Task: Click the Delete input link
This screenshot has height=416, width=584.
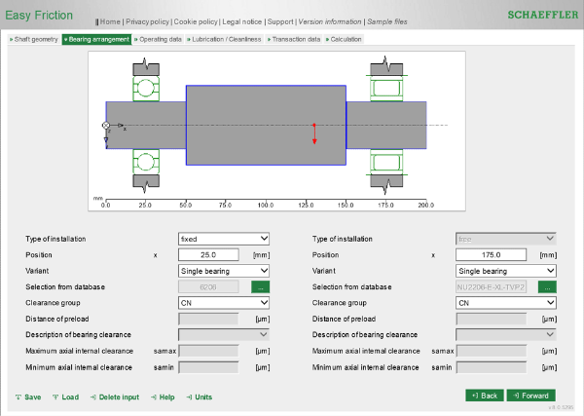Action: pyautogui.click(x=118, y=397)
